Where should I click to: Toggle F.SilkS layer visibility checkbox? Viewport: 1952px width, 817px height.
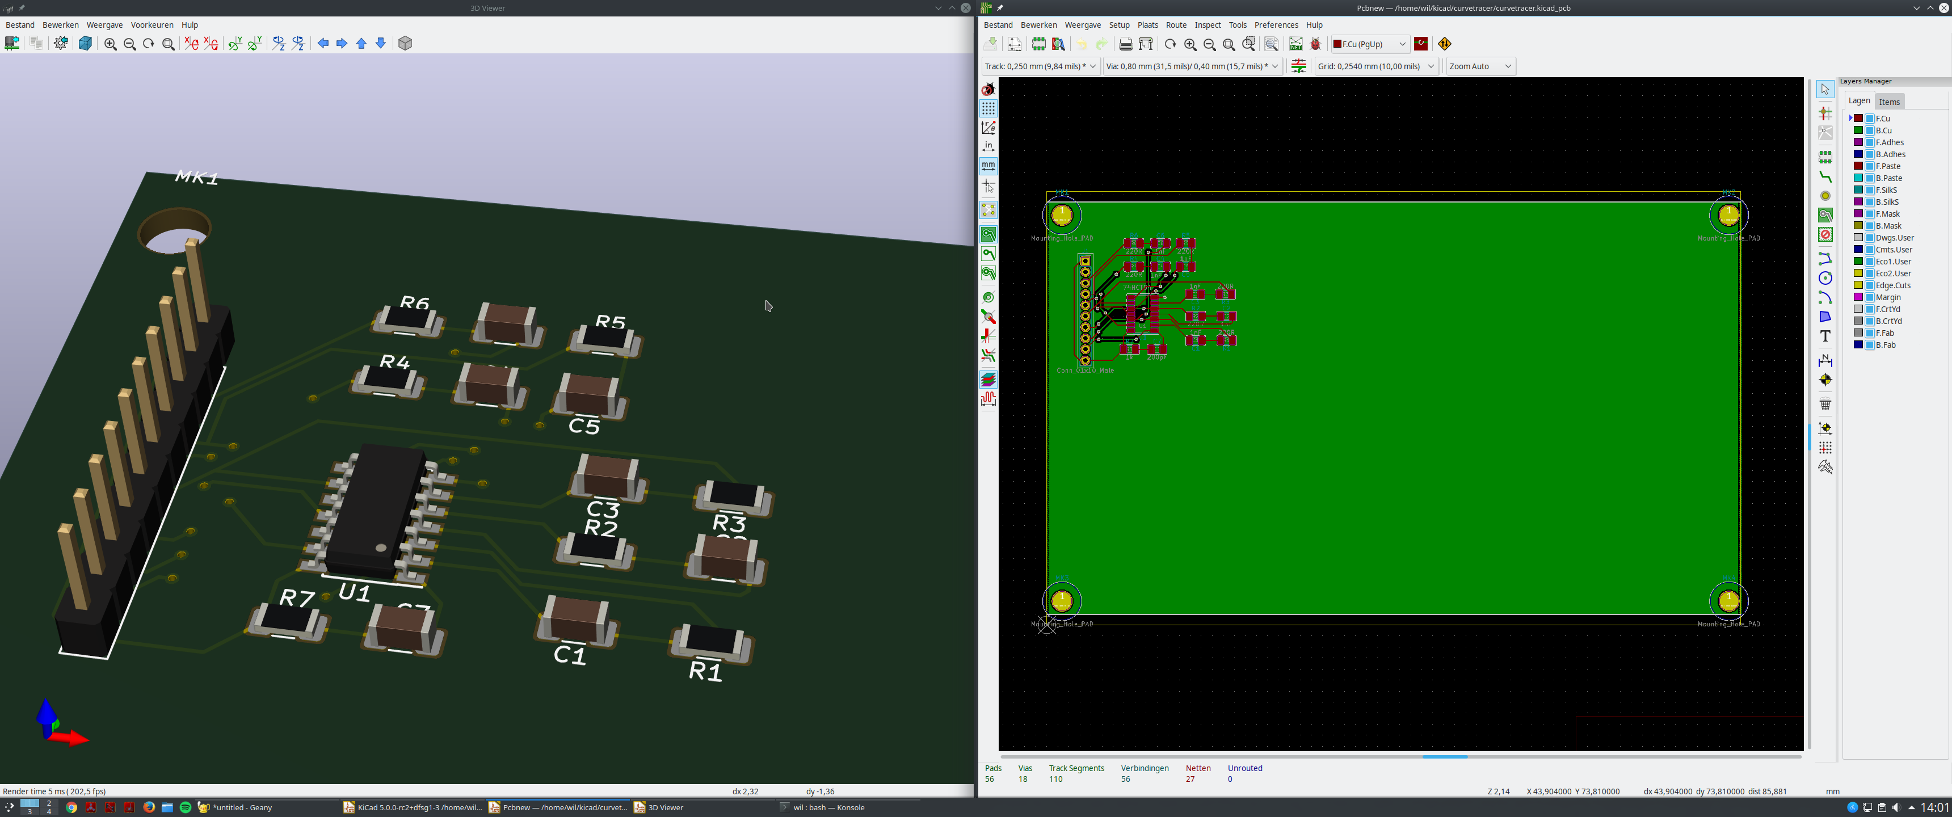point(1869,190)
